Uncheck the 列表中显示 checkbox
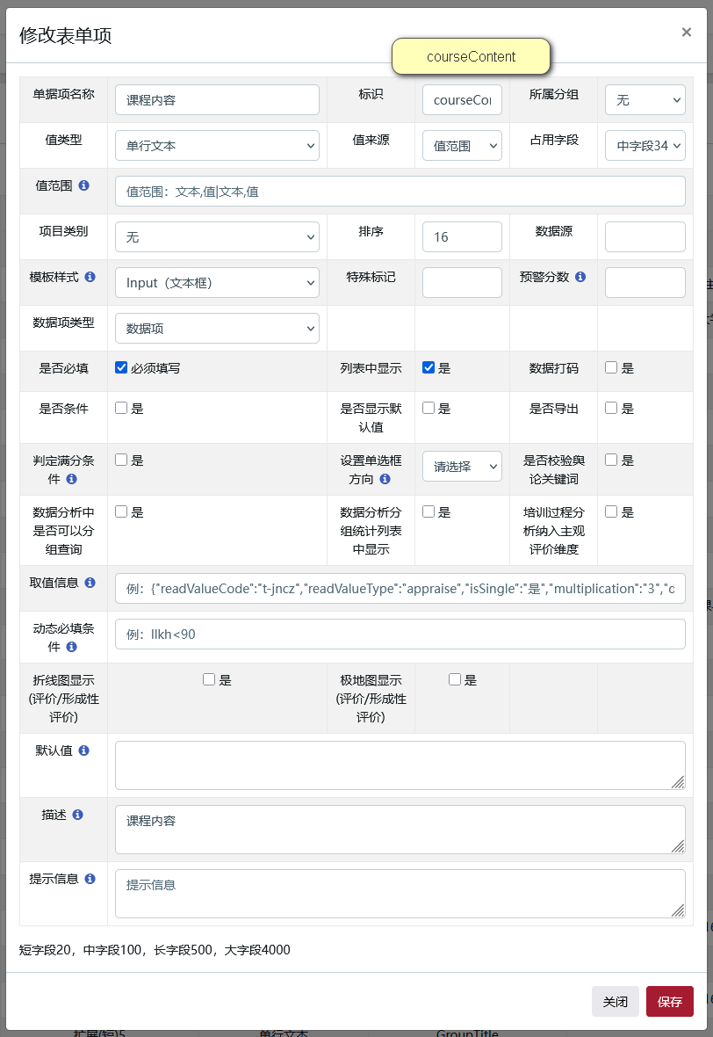Viewport: 713px width, 1037px height. tap(429, 367)
